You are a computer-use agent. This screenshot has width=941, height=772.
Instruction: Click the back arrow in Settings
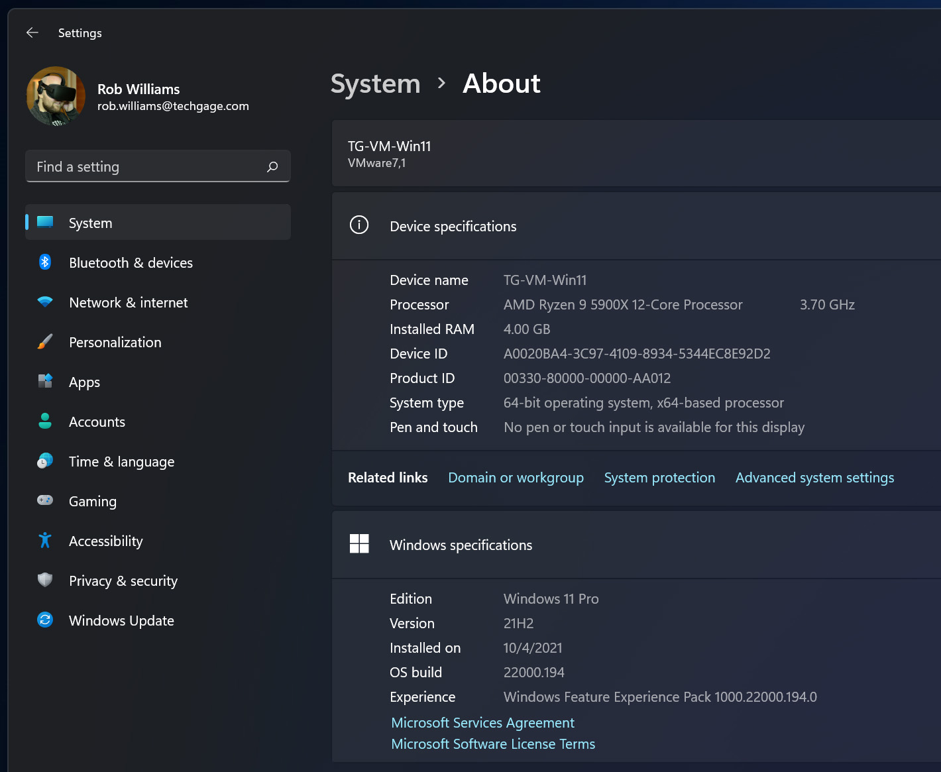pos(32,32)
